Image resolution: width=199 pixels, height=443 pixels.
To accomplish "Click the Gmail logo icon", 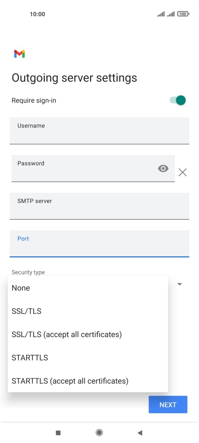I will click(x=19, y=54).
